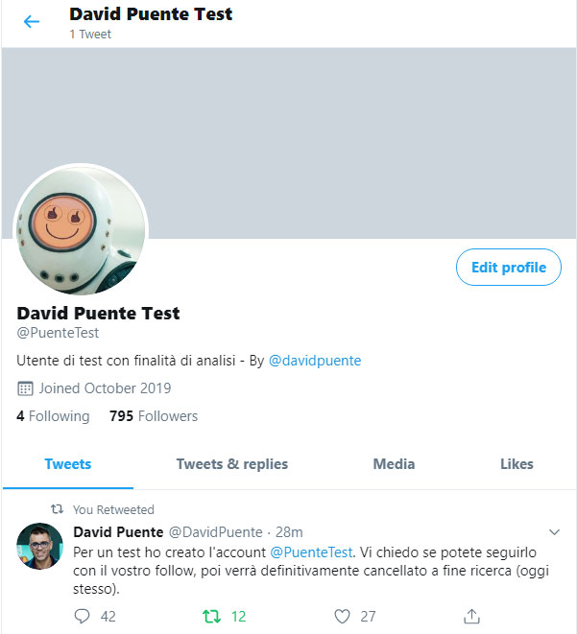Undo the retweet with green arrows icon
The image size is (577, 634).
(x=211, y=616)
